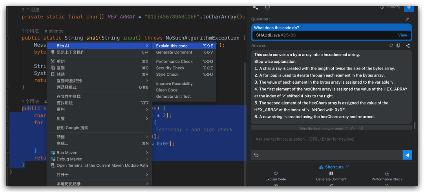Click the send message paper plane icon
The image size is (424, 192).
pos(407,155)
